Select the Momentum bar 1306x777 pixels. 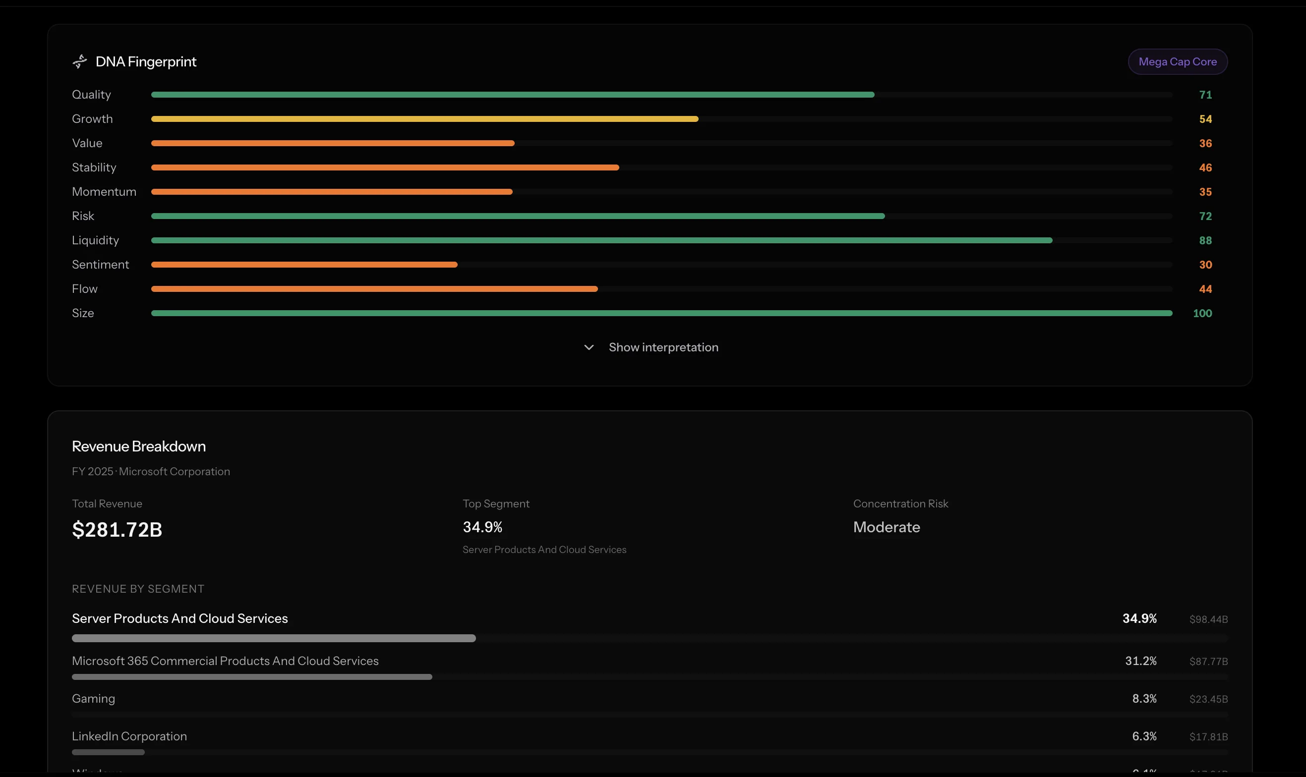[x=331, y=192]
